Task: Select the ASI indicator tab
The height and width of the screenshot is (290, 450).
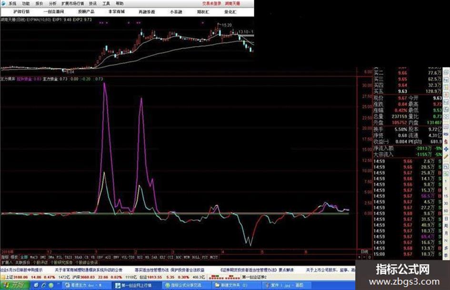Action: [108, 257]
